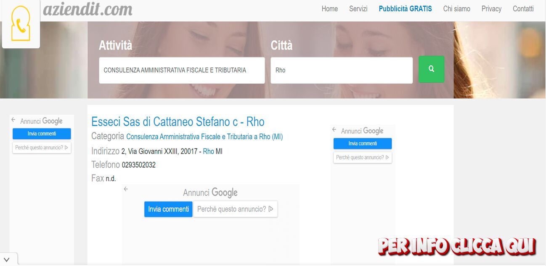Image resolution: width=546 pixels, height=266 pixels.
Task: Click the PER INFO CLICCA QUI banner
Action: click(x=456, y=246)
